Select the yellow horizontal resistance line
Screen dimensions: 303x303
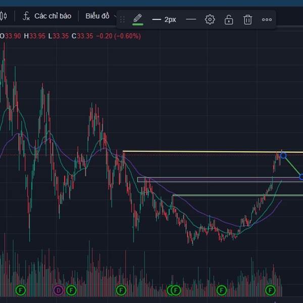tap(213, 151)
